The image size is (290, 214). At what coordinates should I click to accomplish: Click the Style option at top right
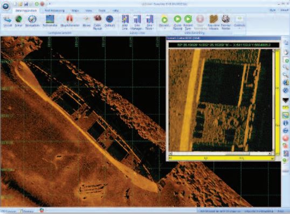[273, 10]
